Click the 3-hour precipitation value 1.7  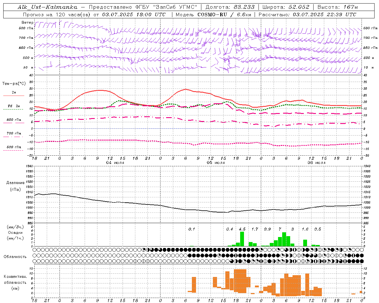pyautogui.click(x=255, y=229)
